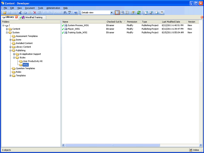
Task: Click the red X Delete icon
Action: (35, 13)
